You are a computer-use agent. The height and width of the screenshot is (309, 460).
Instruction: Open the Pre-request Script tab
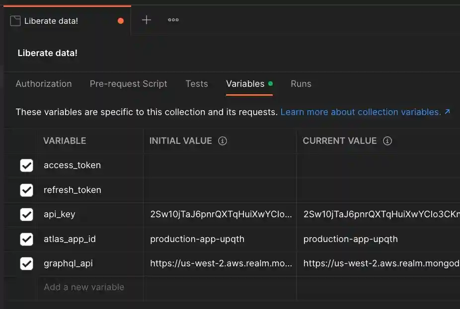pos(128,84)
